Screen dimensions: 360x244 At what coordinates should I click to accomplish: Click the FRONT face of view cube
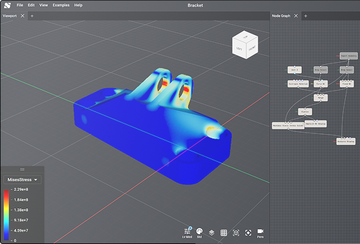(252, 49)
